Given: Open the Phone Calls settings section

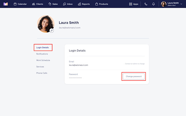Looking at the screenshot, I should point(42,73).
